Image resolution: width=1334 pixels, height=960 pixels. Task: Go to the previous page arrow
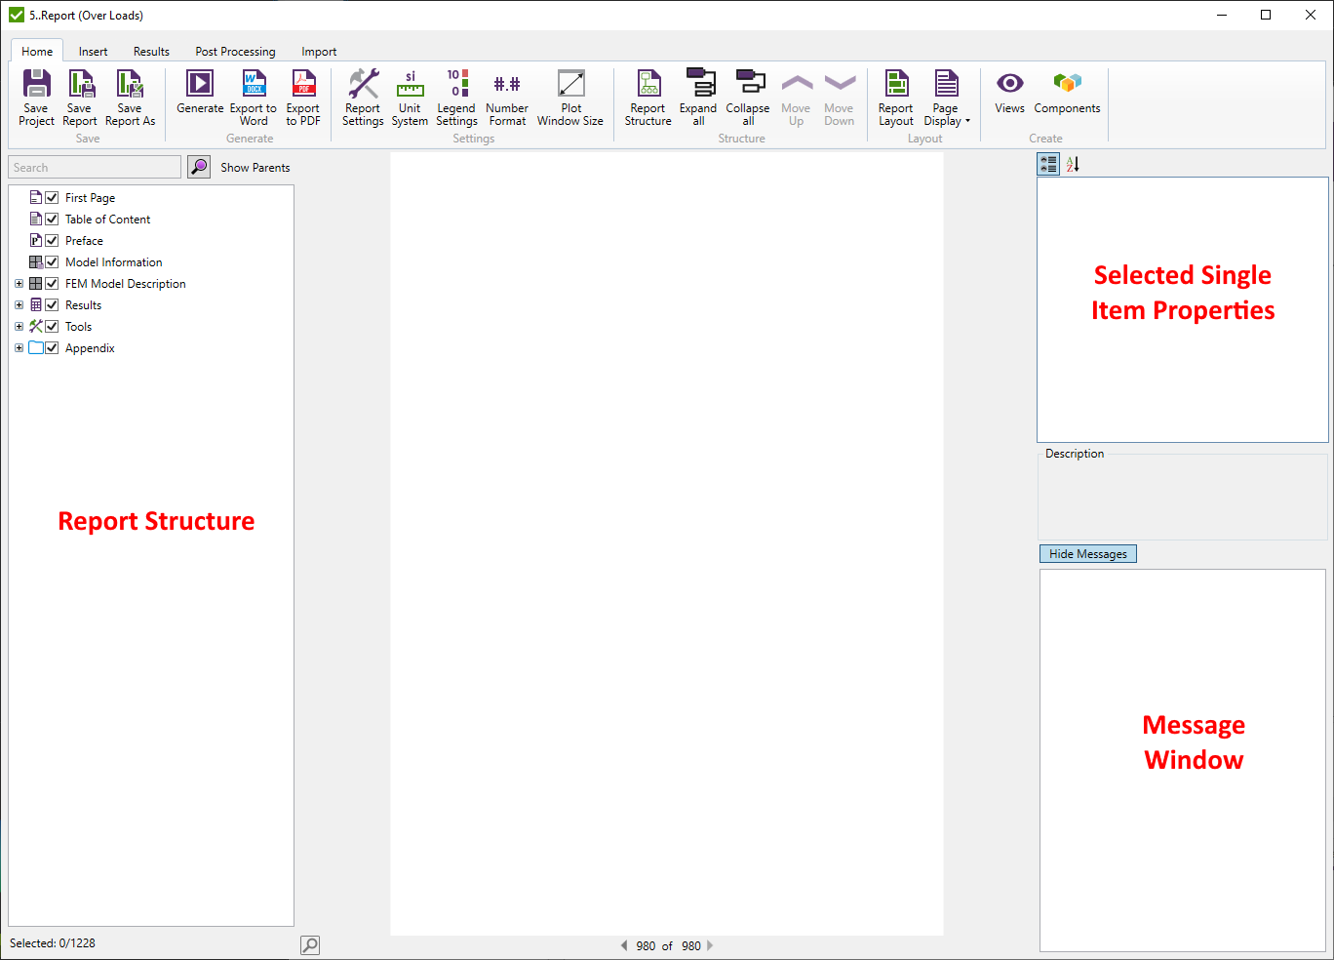click(x=624, y=945)
